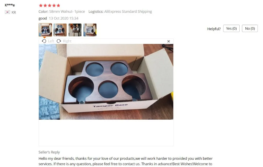Close the enlarged image viewer
263x167 pixels.
click(x=169, y=41)
